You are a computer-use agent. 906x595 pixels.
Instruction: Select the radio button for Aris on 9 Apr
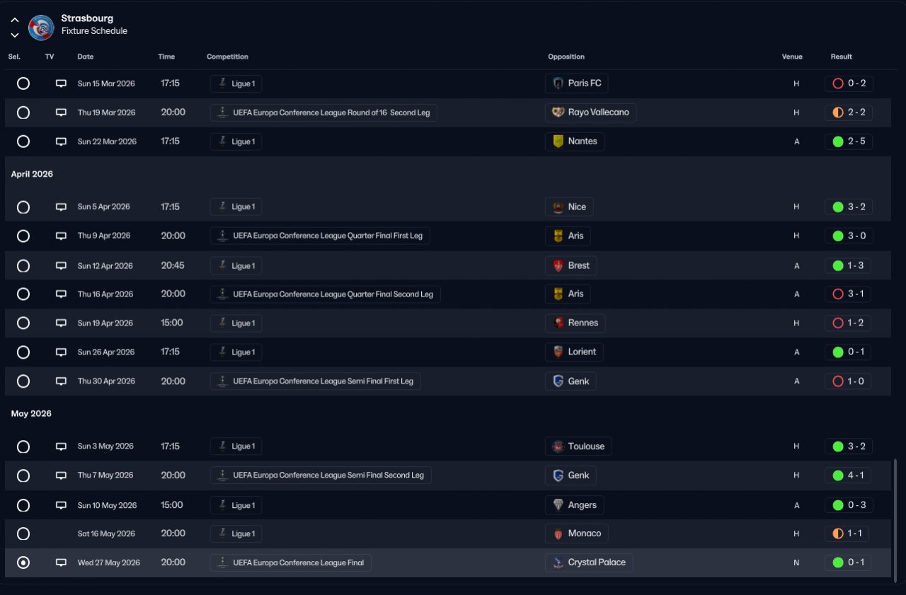click(23, 236)
